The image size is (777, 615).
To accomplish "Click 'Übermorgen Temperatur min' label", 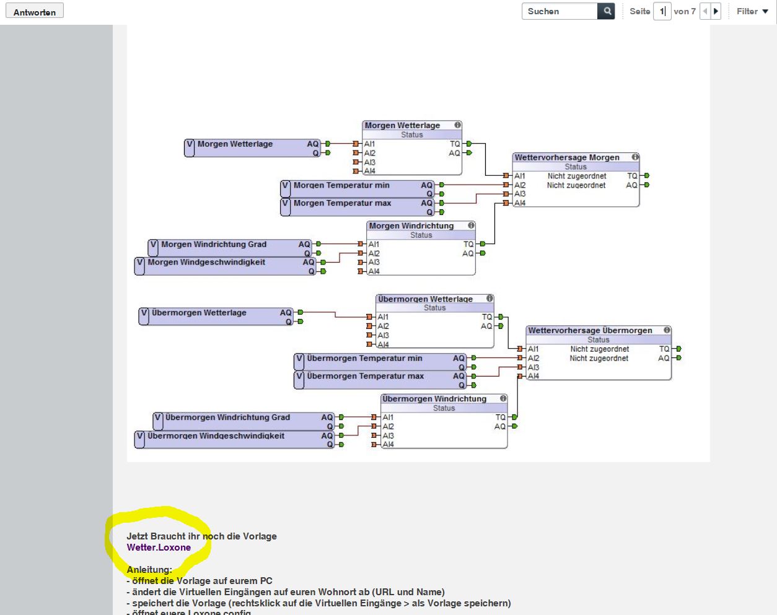I will (x=364, y=358).
